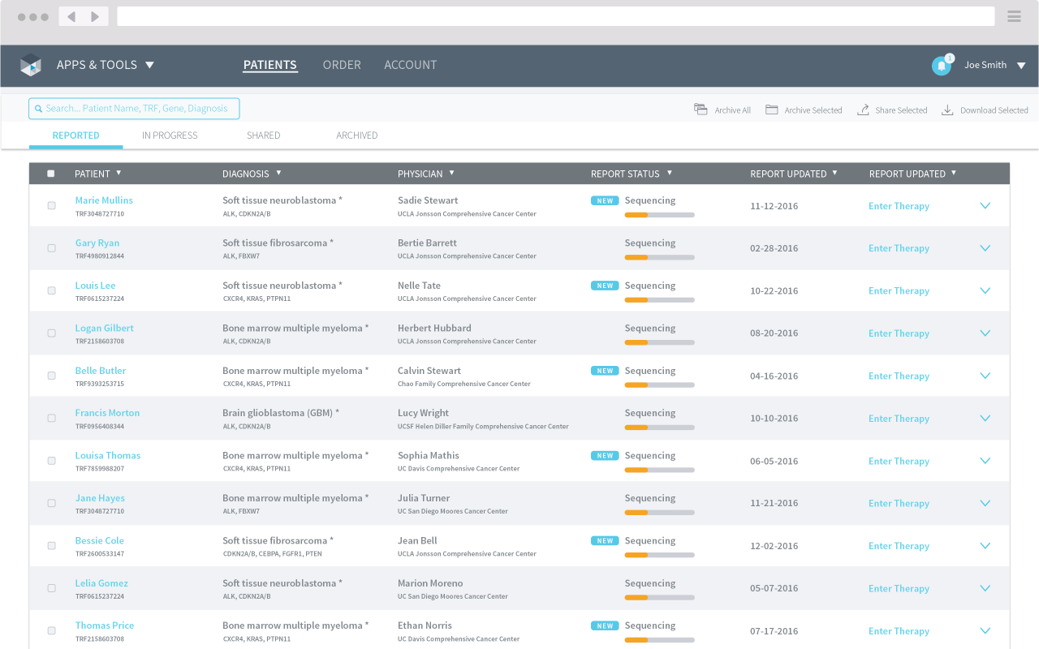Click the Share Selected icon
Screen dimensions: 1039x649
tap(863, 110)
